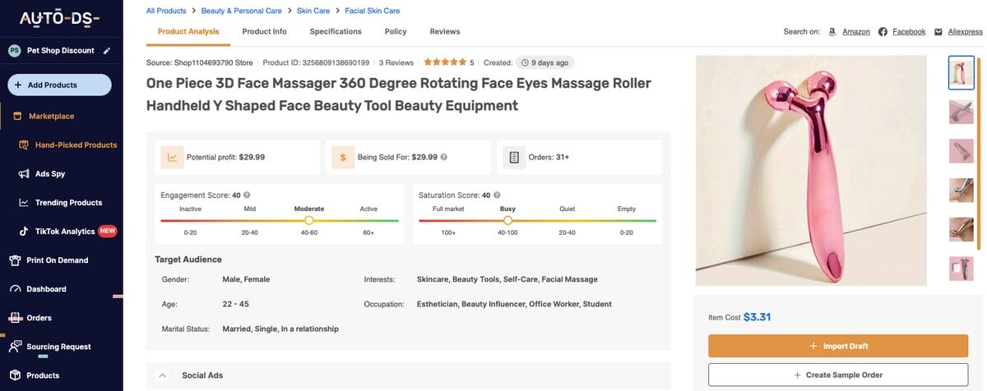
Task: Collapse the Social Ads section
Action: point(162,375)
